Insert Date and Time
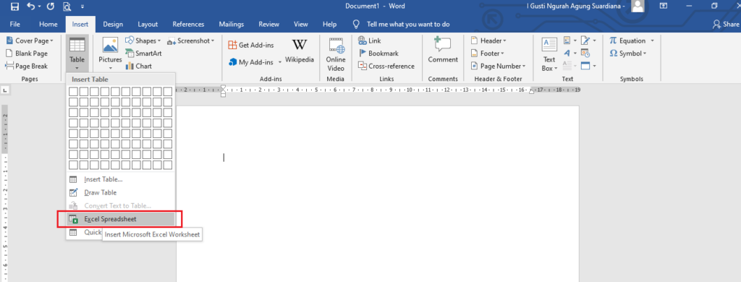 (x=585, y=54)
